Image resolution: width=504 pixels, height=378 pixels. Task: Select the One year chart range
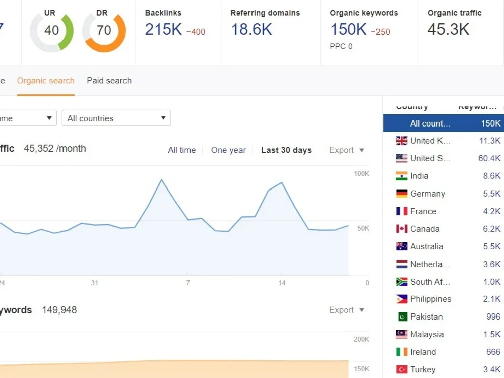pos(228,150)
